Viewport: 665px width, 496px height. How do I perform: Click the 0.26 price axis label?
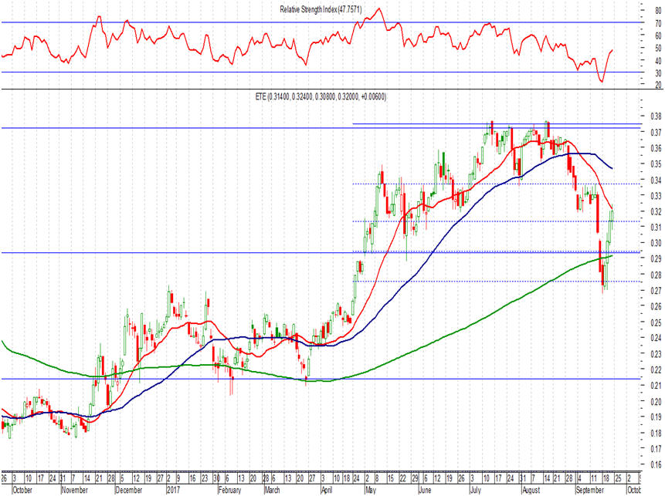[x=656, y=307]
